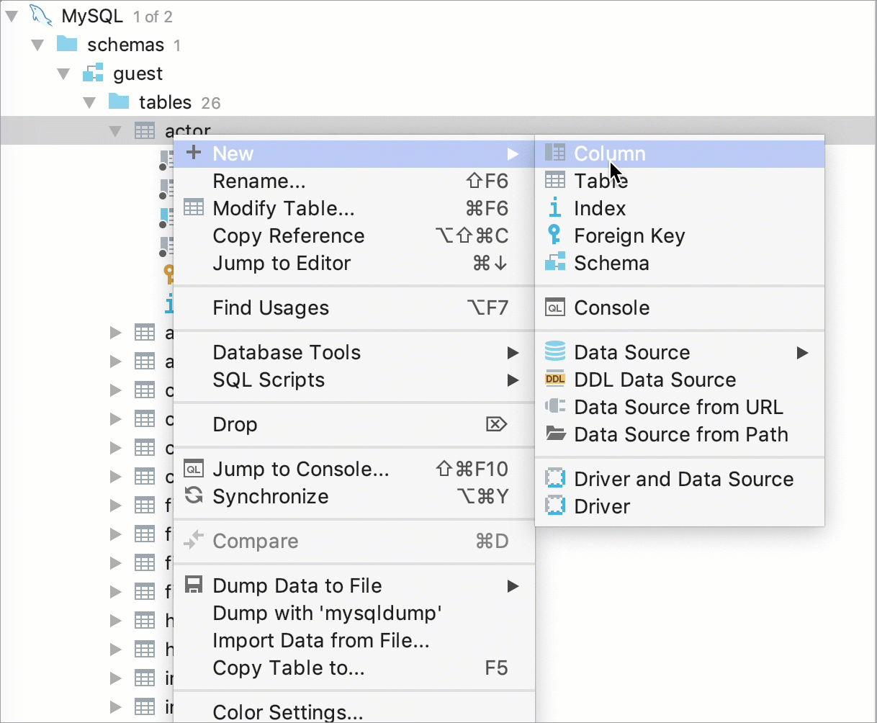The width and height of the screenshot is (877, 723).
Task: Collapse the tables folder arrow
Action: (x=89, y=102)
